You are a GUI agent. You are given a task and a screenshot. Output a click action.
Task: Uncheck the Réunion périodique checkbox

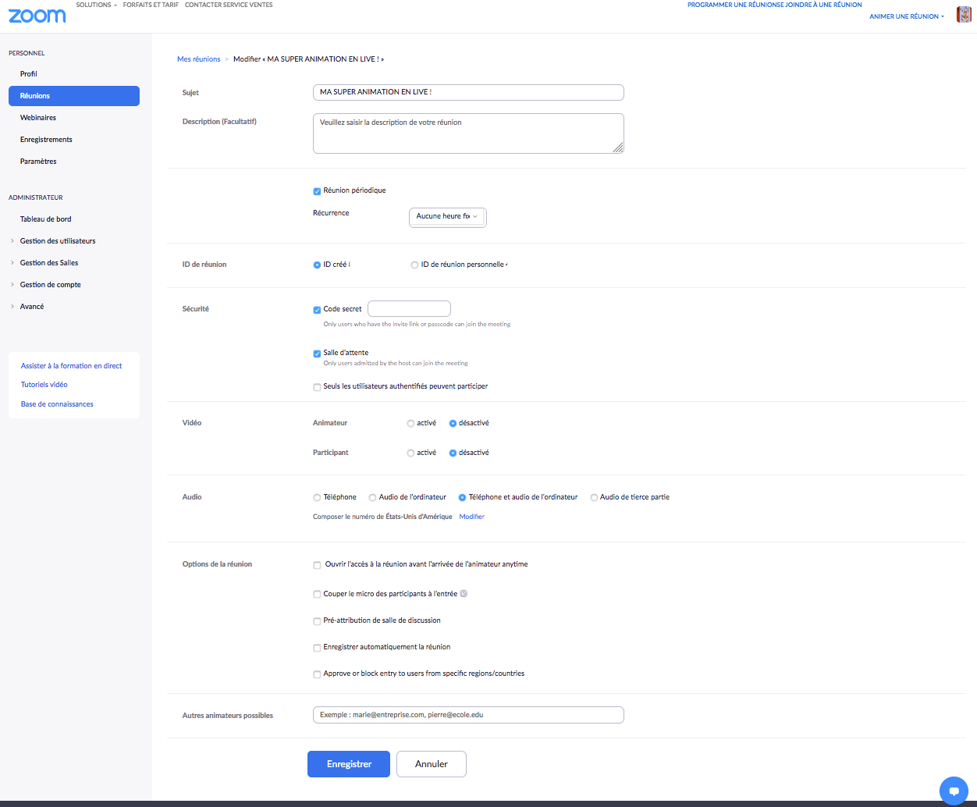pyautogui.click(x=317, y=191)
